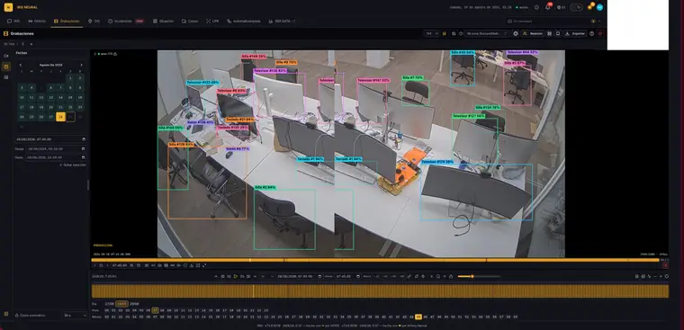The height and width of the screenshot is (330, 684).
Task: Open the 1x1 grid layout dropdown
Action: (431, 33)
